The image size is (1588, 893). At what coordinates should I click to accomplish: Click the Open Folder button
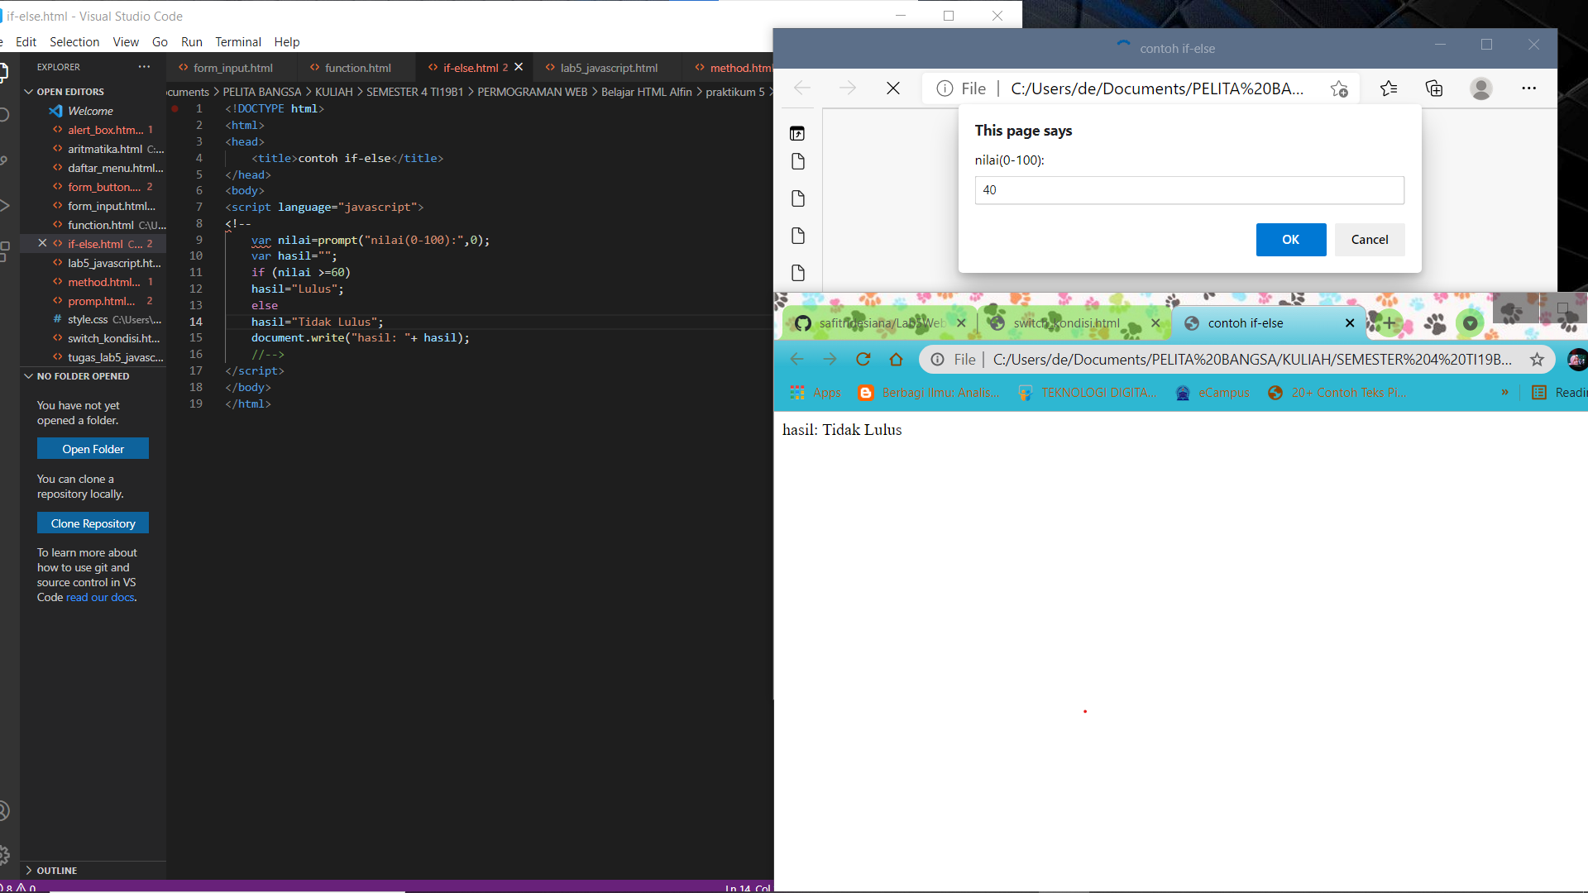(93, 448)
